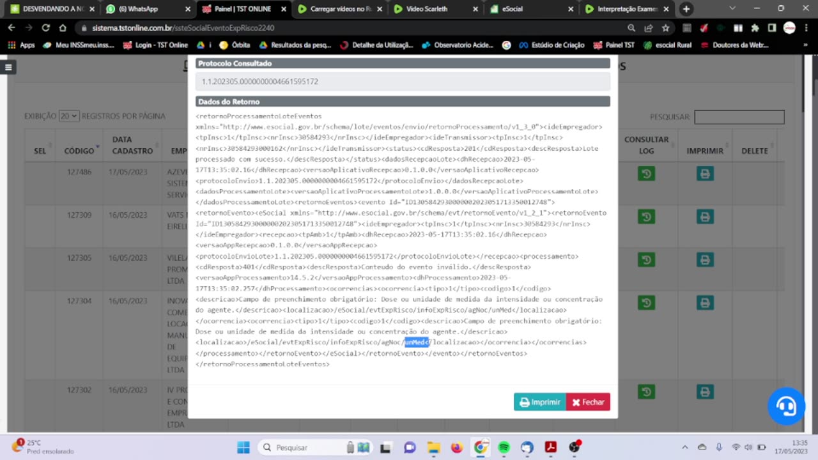Image resolution: width=818 pixels, height=460 pixels.
Task: Open the Órbita bookmark
Action: (235, 45)
